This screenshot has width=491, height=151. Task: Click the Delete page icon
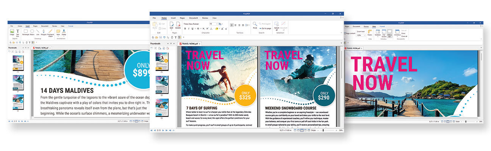(178, 25)
